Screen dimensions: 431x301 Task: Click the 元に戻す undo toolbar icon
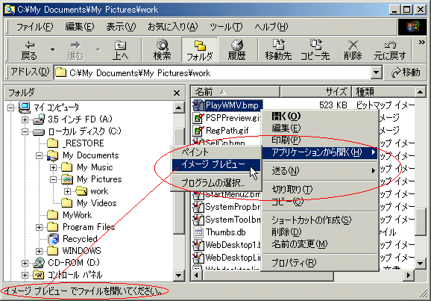coord(390,50)
